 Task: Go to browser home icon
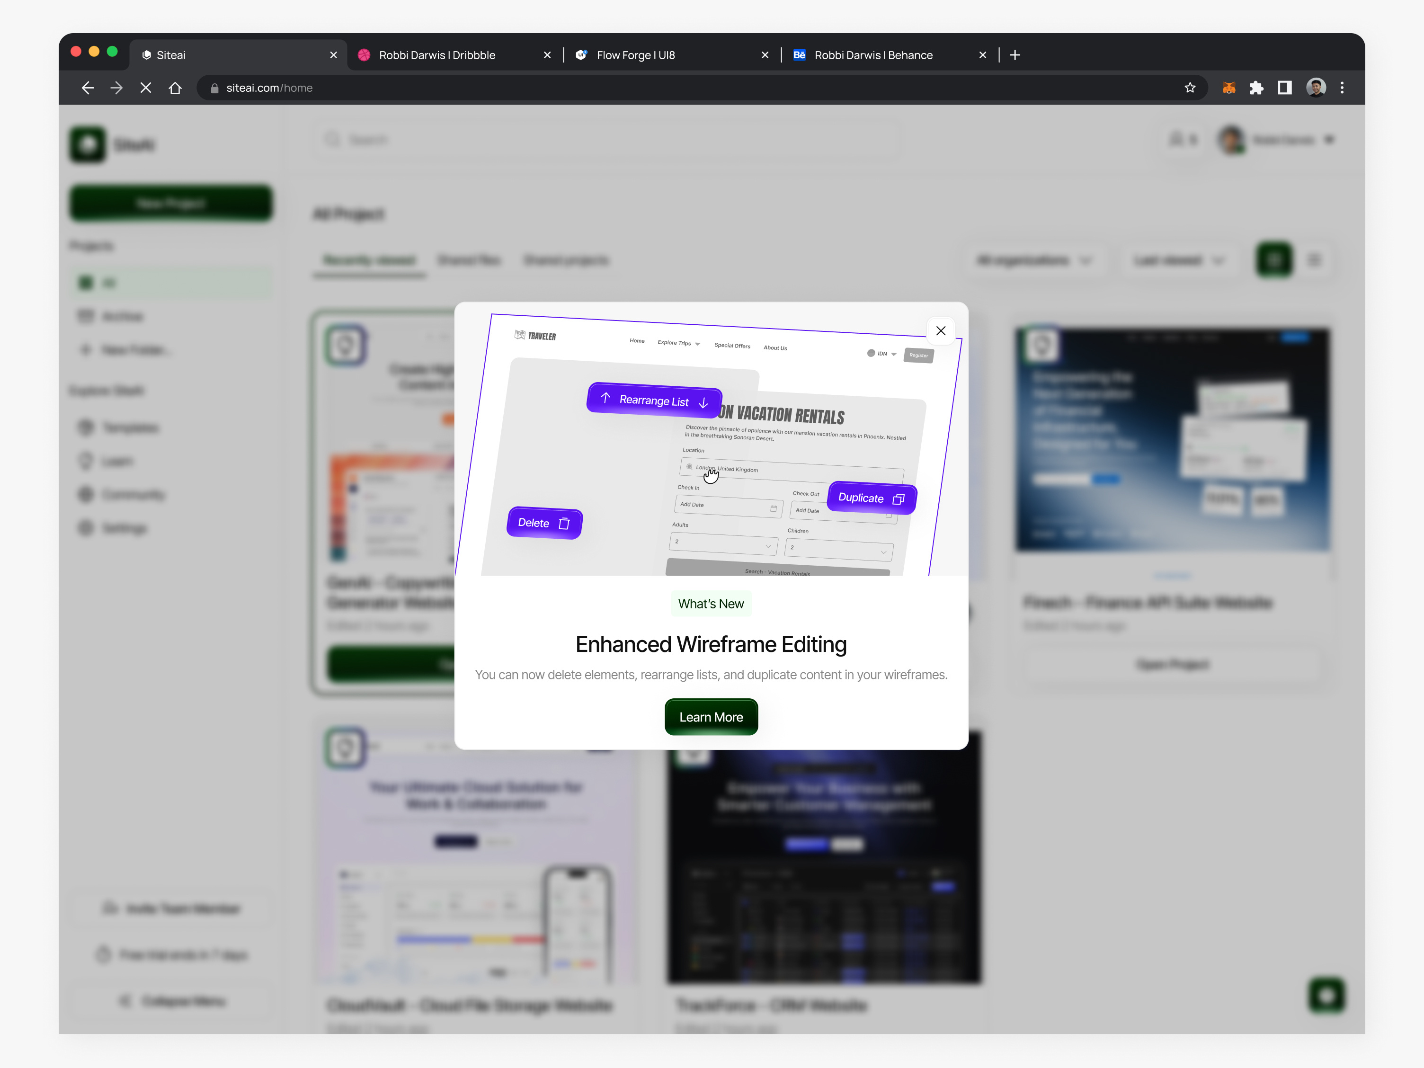tap(175, 88)
